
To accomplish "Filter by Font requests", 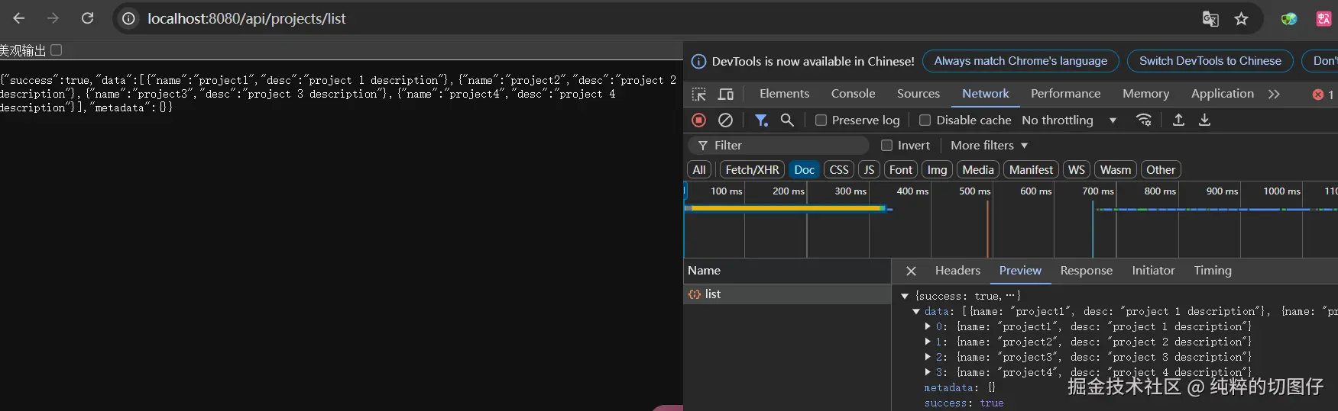I will point(901,170).
